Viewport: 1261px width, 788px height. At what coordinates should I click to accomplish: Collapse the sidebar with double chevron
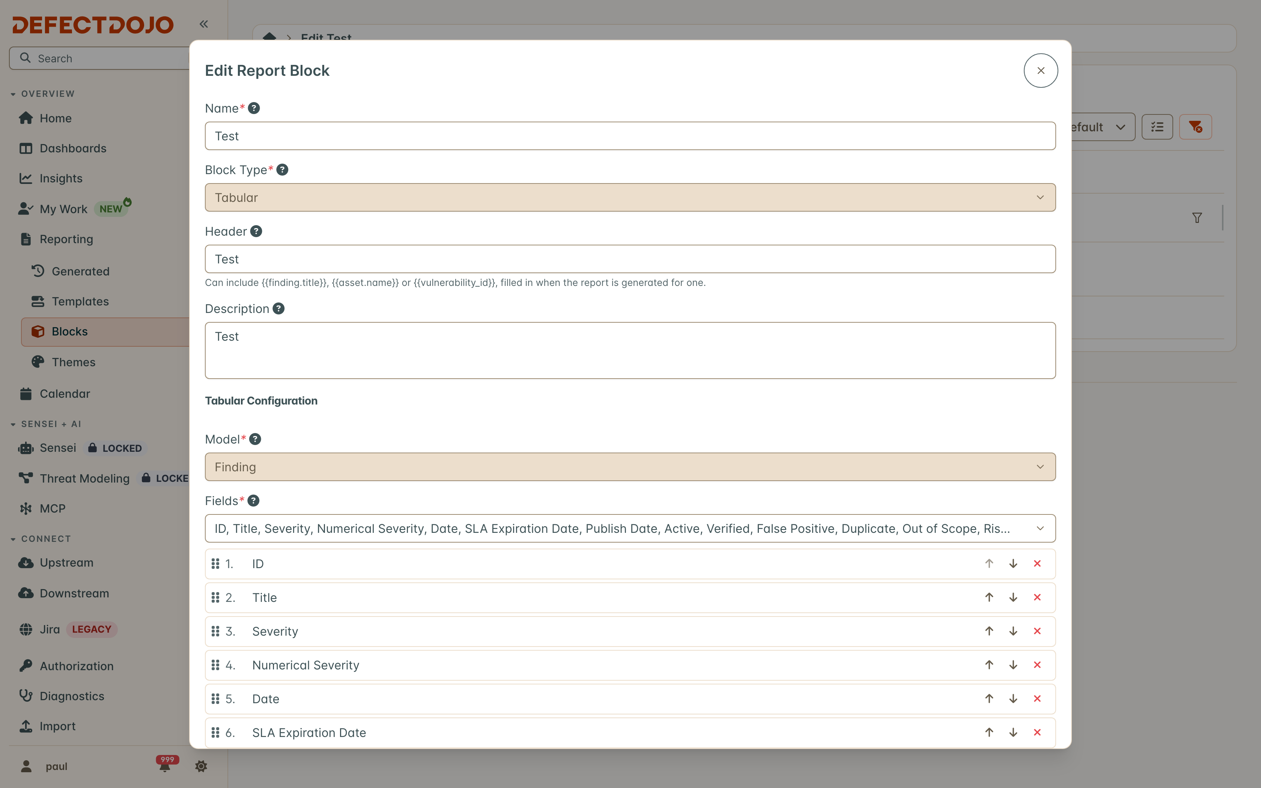click(204, 24)
